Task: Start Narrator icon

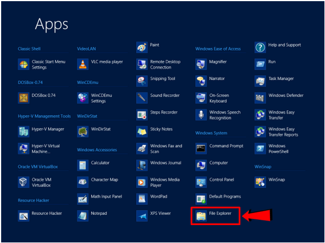Action: tap(201, 81)
